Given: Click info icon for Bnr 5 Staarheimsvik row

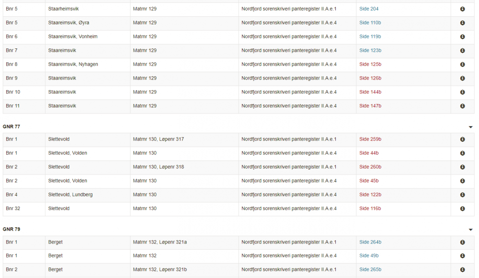Looking at the screenshot, I should 462,9.
